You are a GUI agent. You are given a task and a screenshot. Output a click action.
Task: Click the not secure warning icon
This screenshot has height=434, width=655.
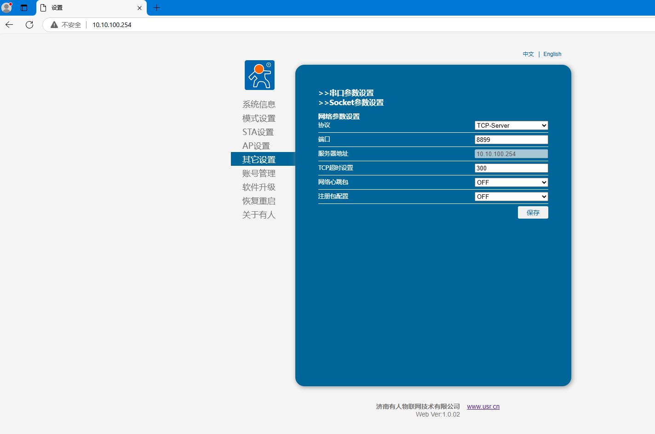(x=54, y=25)
